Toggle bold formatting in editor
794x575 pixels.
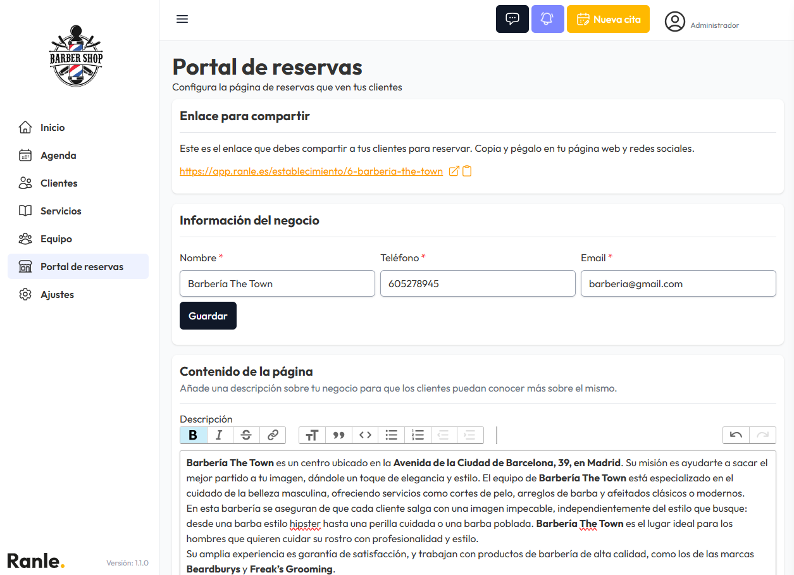point(193,435)
